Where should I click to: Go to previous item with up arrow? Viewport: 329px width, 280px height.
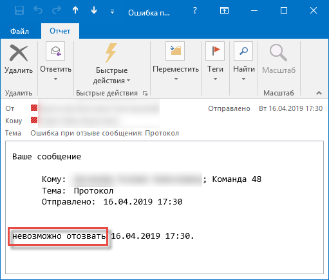coord(75,10)
